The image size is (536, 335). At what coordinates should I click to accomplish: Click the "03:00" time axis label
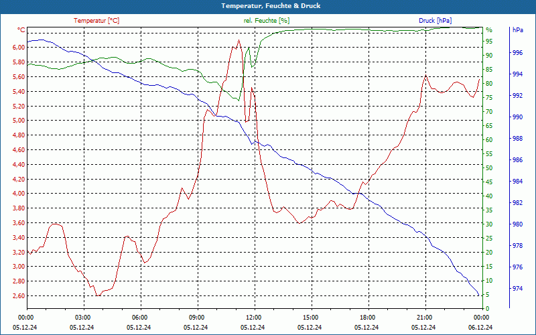[x=82, y=317]
